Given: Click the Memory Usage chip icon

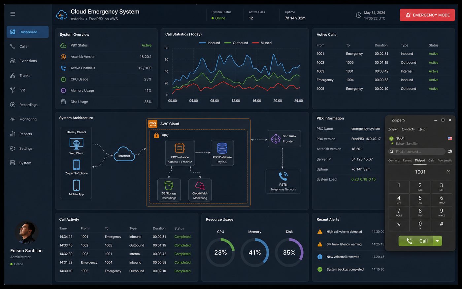Looking at the screenshot, I should coord(63,90).
